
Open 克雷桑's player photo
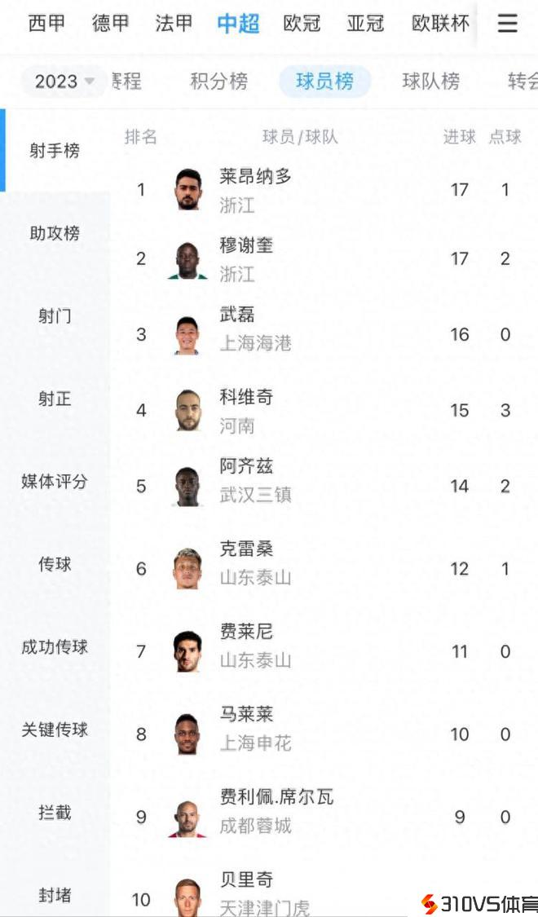click(x=187, y=569)
